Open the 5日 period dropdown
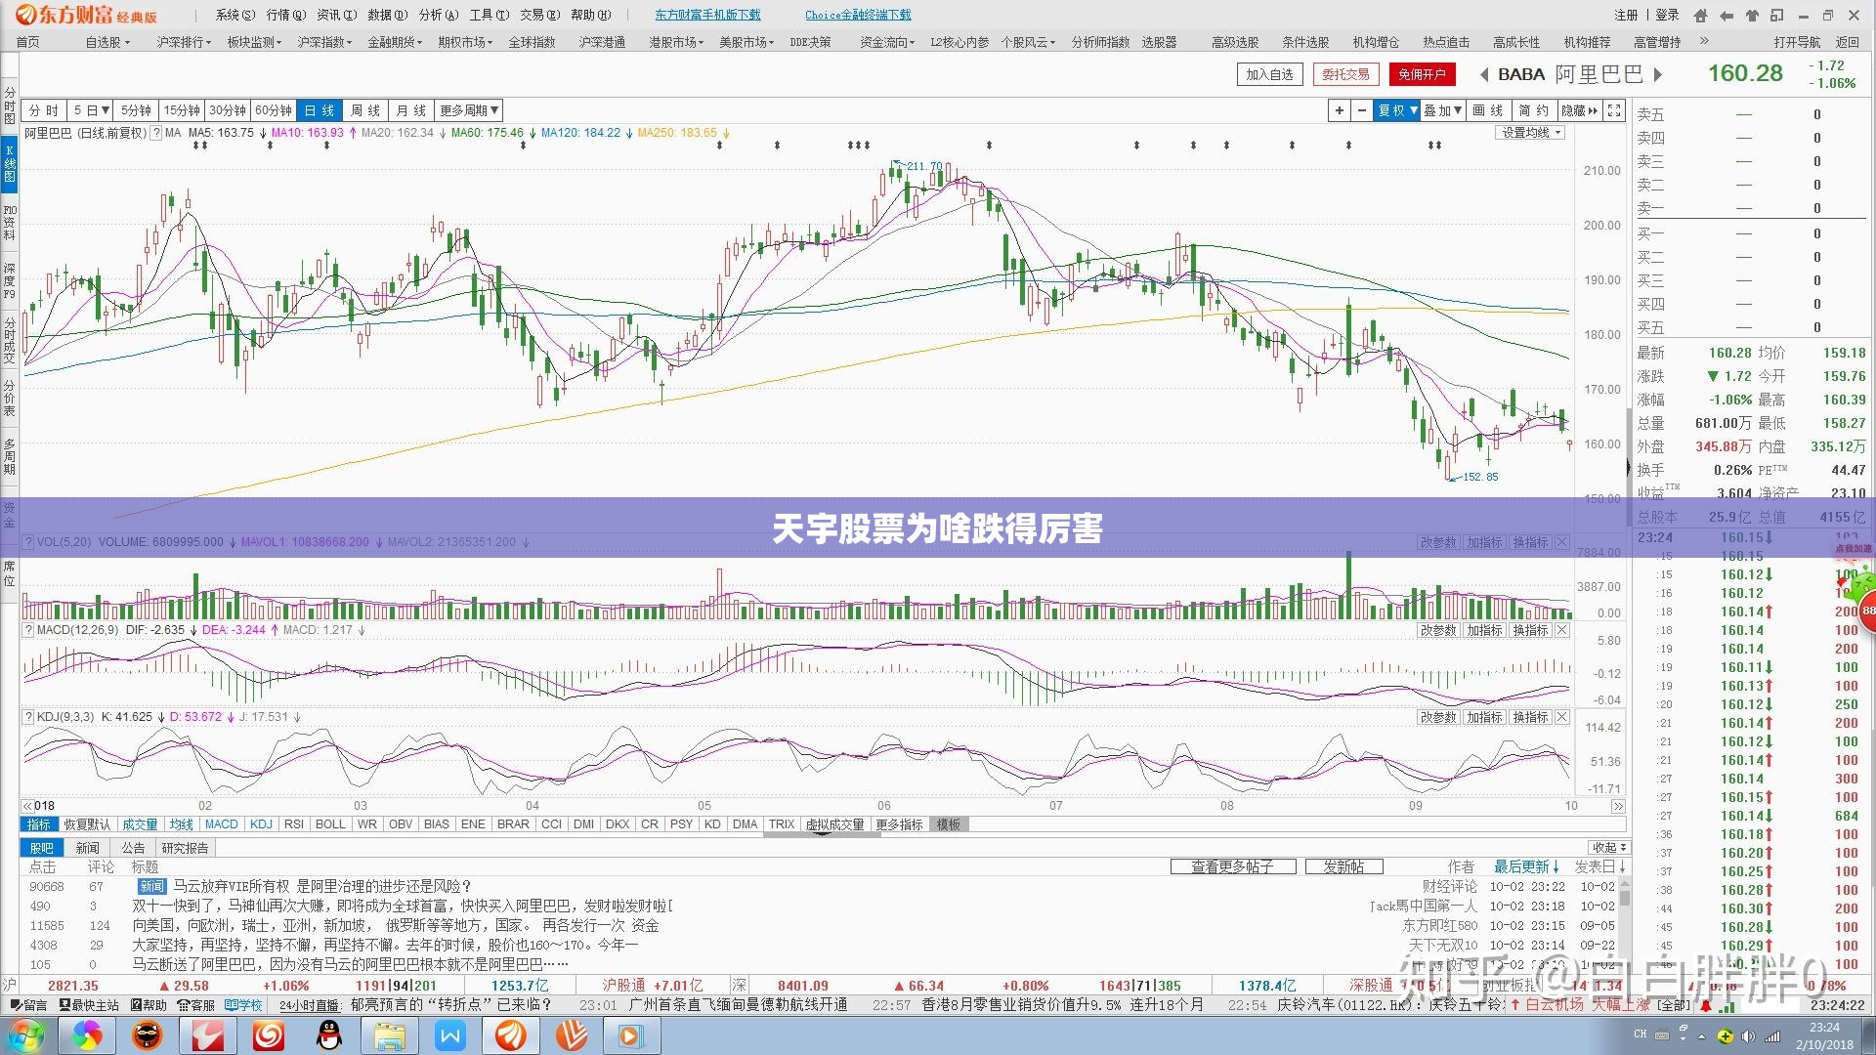Image resolution: width=1876 pixels, height=1055 pixels. (91, 110)
